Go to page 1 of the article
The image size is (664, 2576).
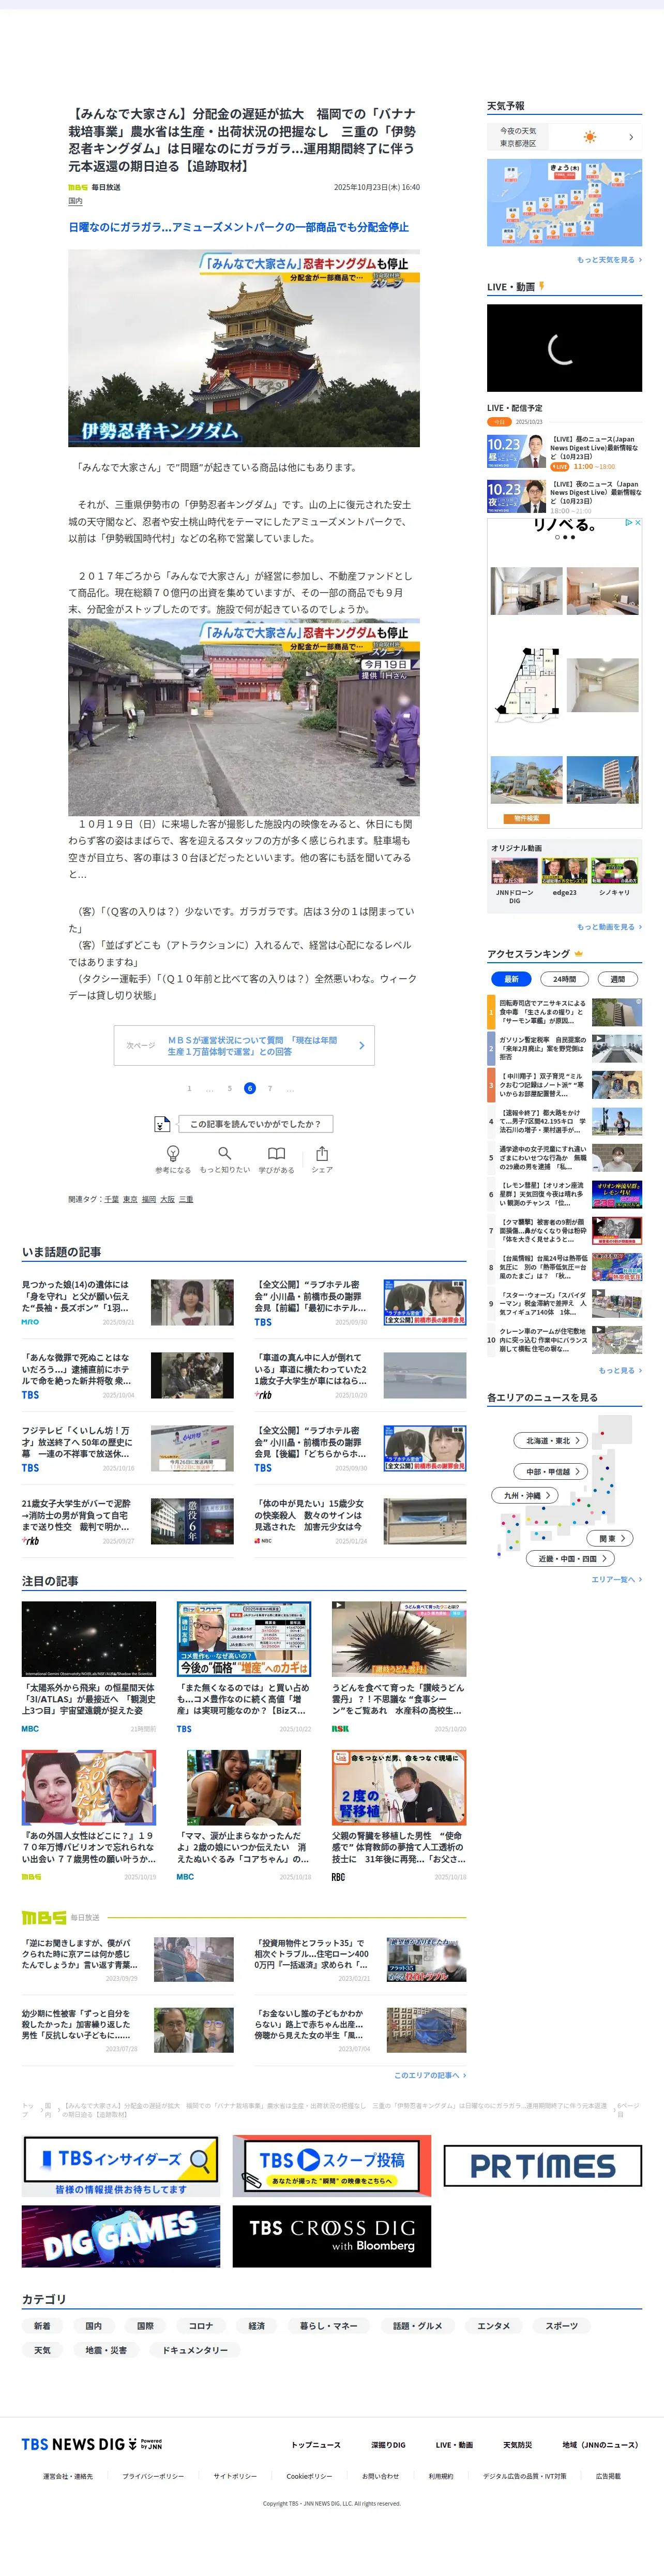point(189,1088)
